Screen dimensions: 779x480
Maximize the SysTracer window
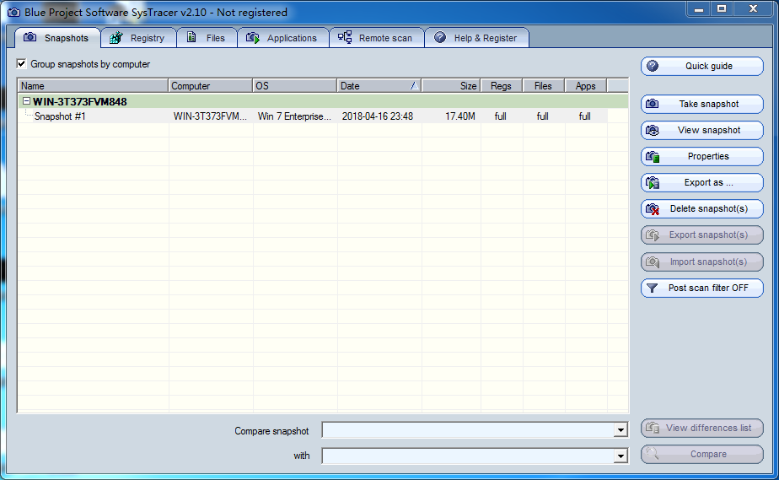click(722, 9)
